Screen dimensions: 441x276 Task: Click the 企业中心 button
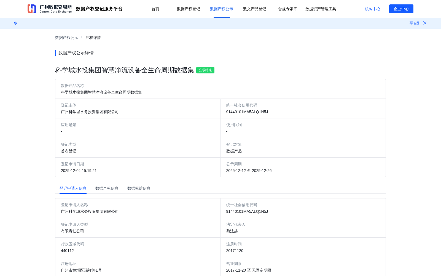[401, 9]
